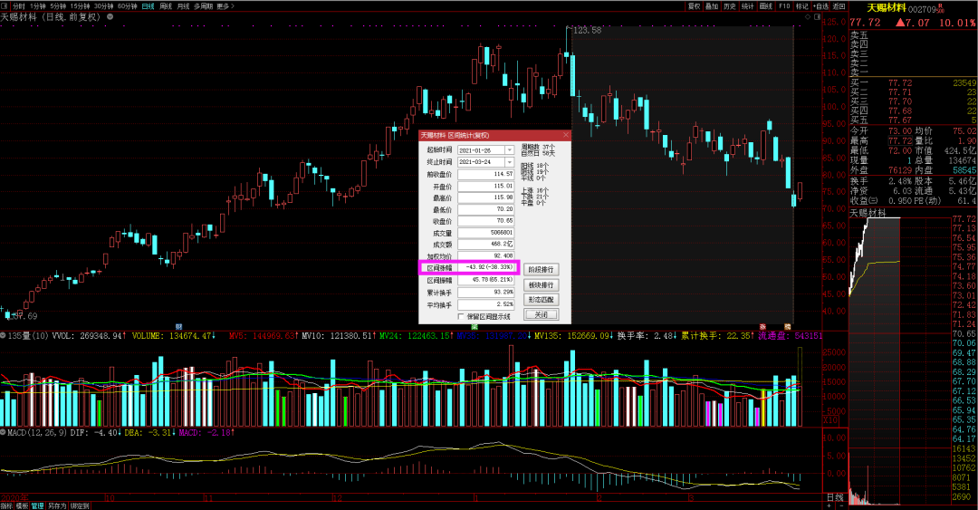
Task: Switch to 60分钟 period tab
Action: pos(128,6)
